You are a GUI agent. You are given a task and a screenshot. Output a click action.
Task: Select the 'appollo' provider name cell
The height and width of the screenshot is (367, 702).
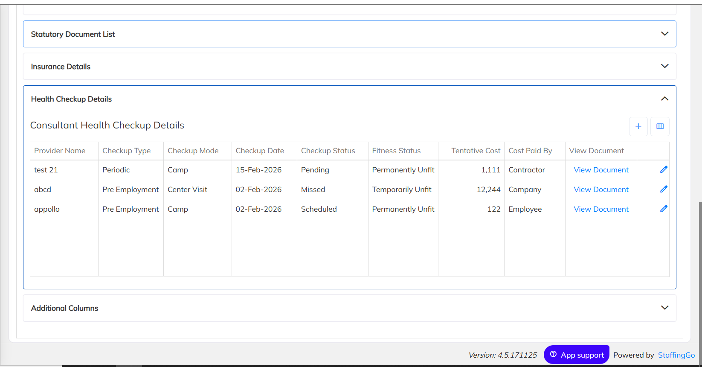[64, 209]
